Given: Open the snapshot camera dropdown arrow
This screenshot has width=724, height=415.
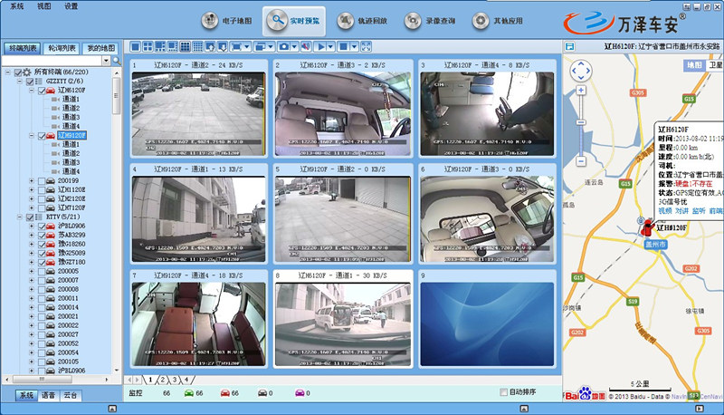Looking at the screenshot, I should 296,46.
